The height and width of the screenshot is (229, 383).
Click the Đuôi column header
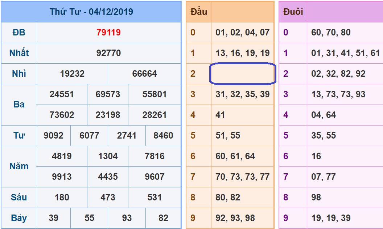click(x=293, y=12)
